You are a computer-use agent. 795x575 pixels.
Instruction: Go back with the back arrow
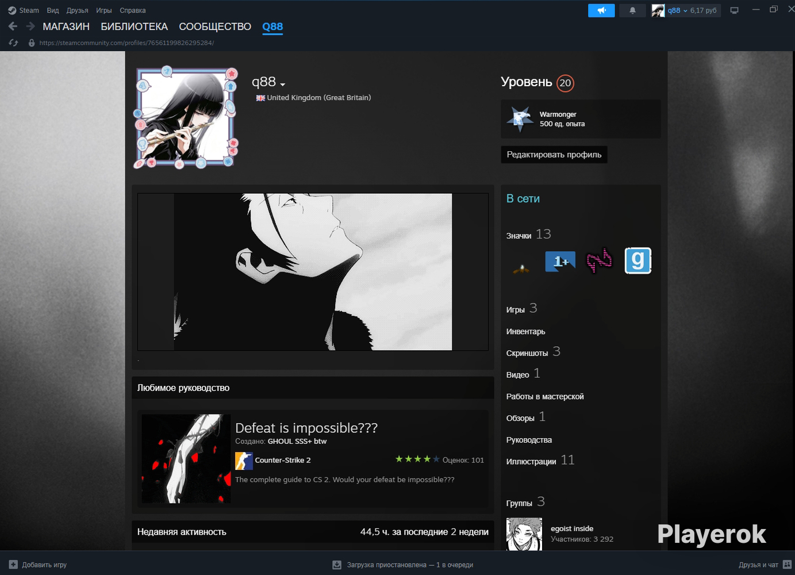point(13,26)
